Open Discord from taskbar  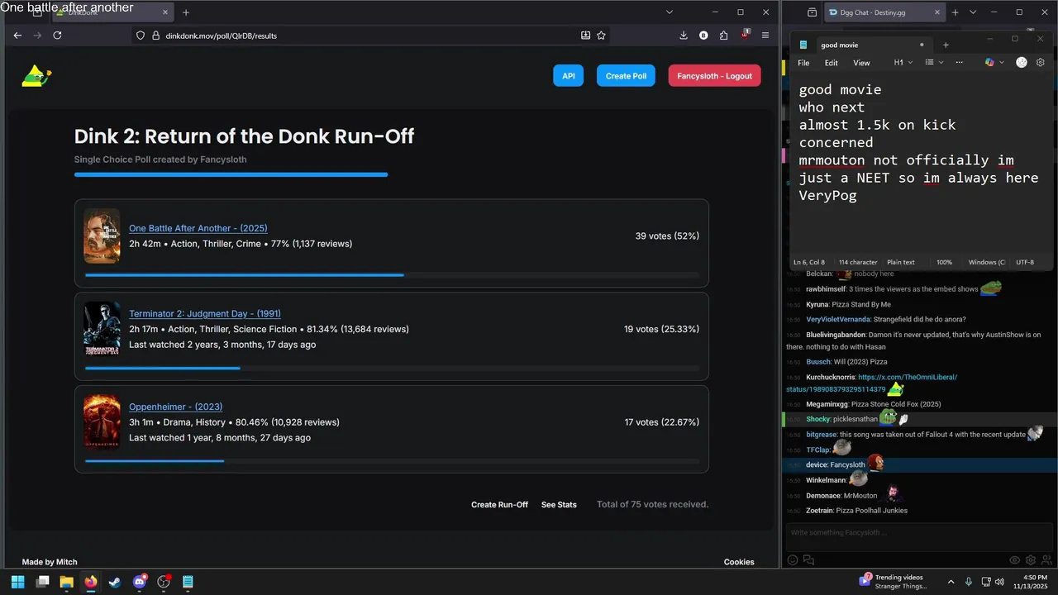[x=140, y=582]
